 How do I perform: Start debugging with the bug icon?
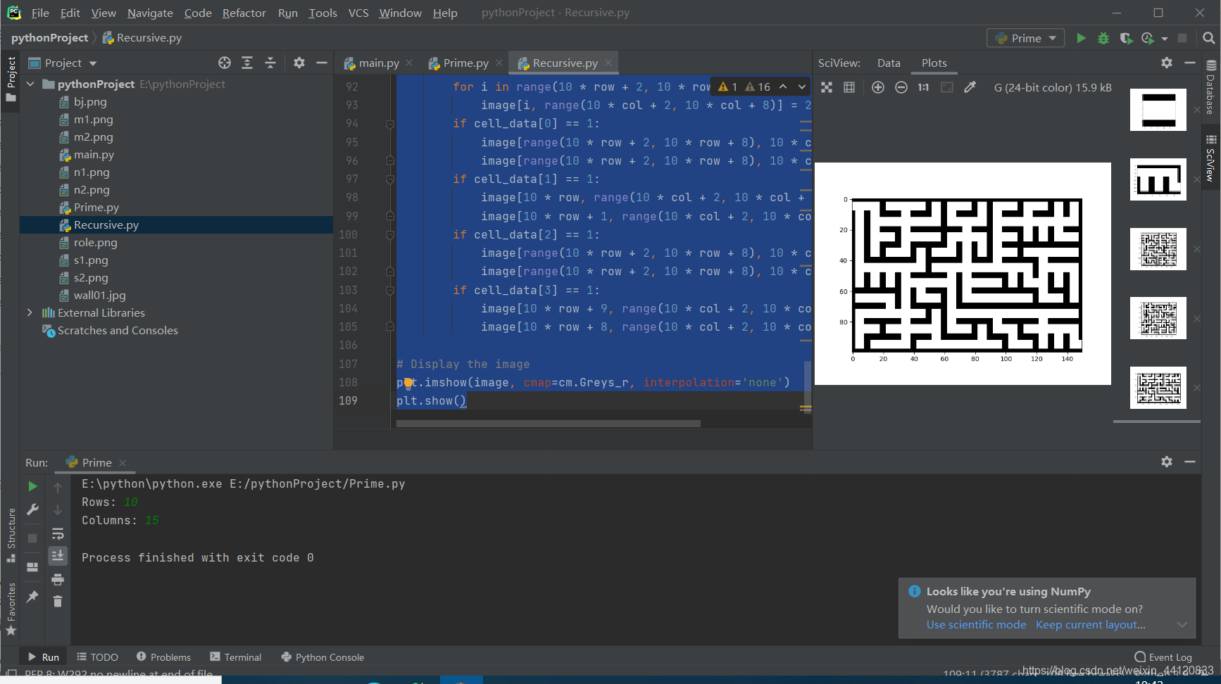(1103, 38)
